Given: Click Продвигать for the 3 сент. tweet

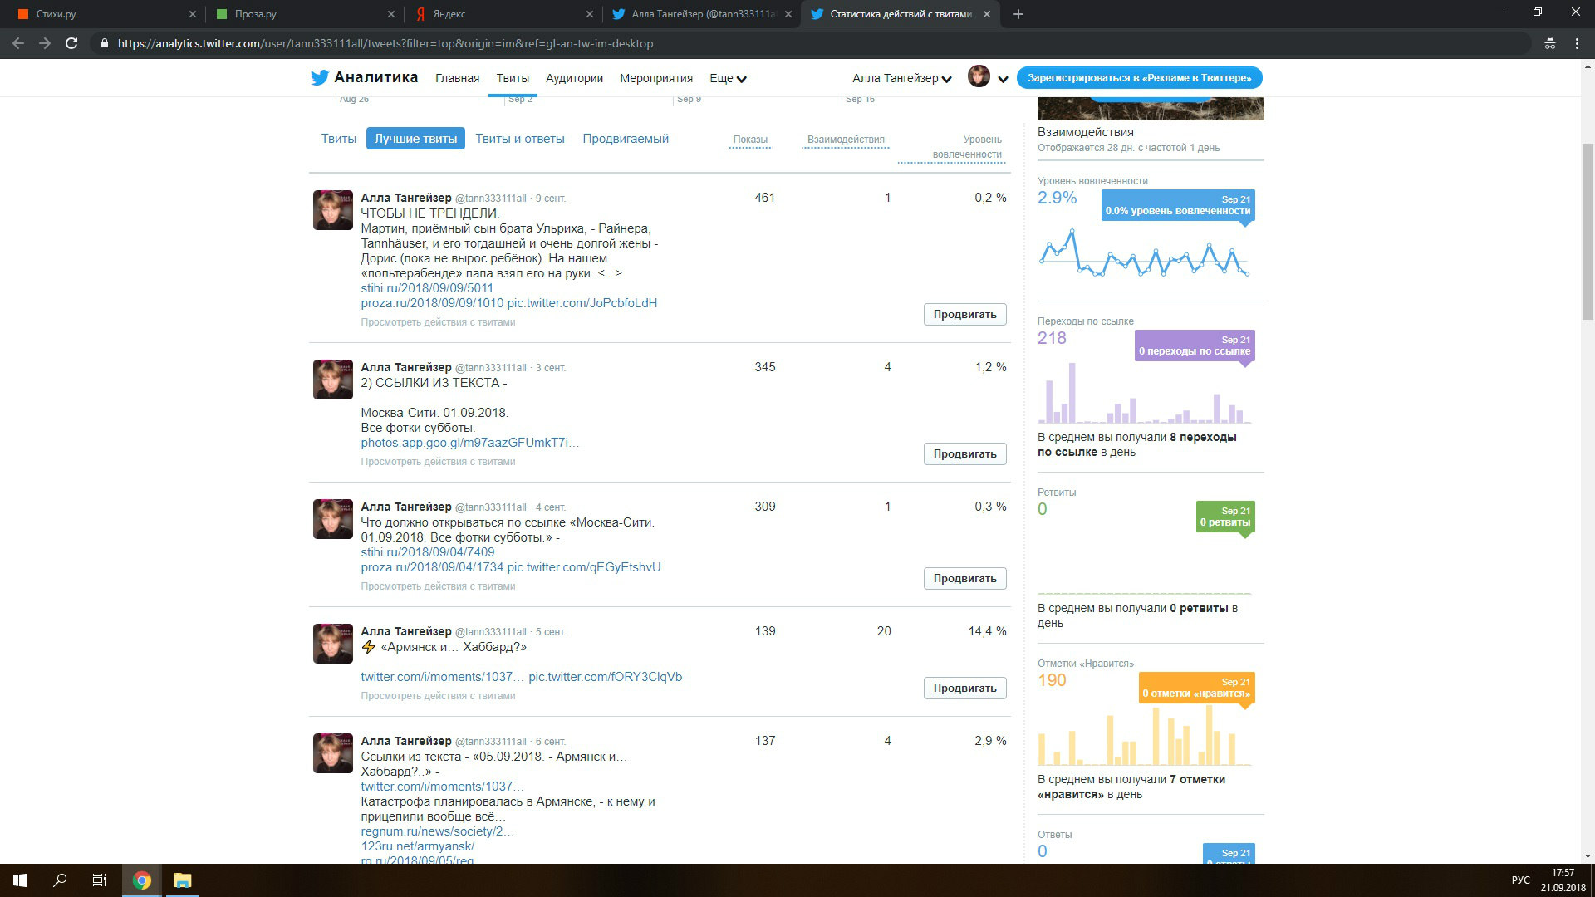Looking at the screenshot, I should click(x=964, y=453).
